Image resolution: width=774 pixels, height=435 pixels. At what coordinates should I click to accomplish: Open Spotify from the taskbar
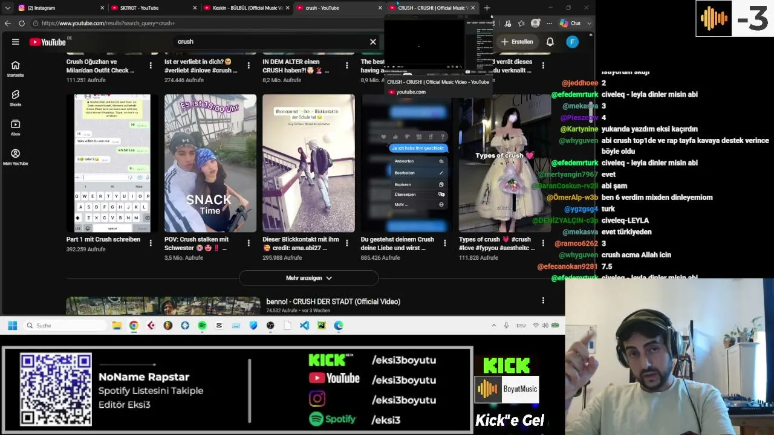click(202, 325)
